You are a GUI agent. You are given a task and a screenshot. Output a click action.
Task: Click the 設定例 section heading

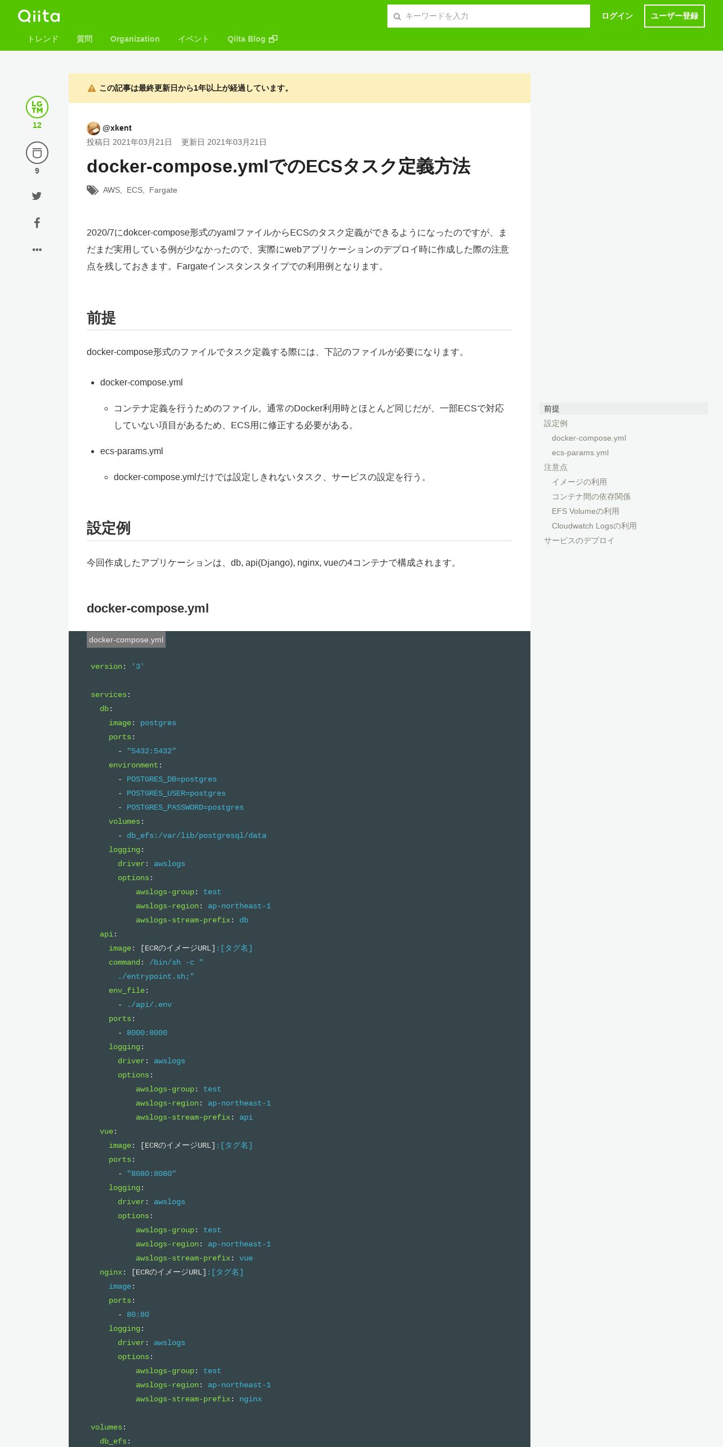coord(109,528)
